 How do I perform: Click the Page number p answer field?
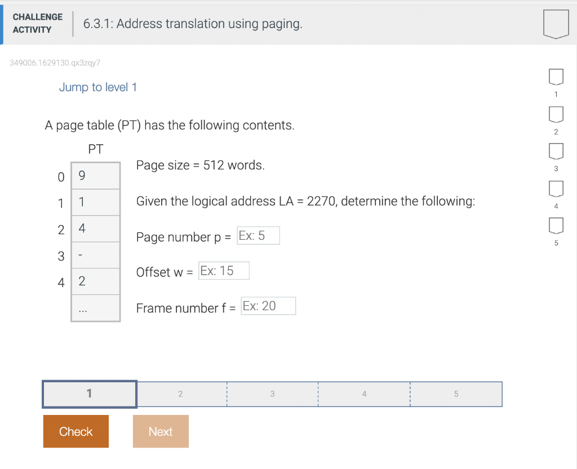click(x=258, y=235)
